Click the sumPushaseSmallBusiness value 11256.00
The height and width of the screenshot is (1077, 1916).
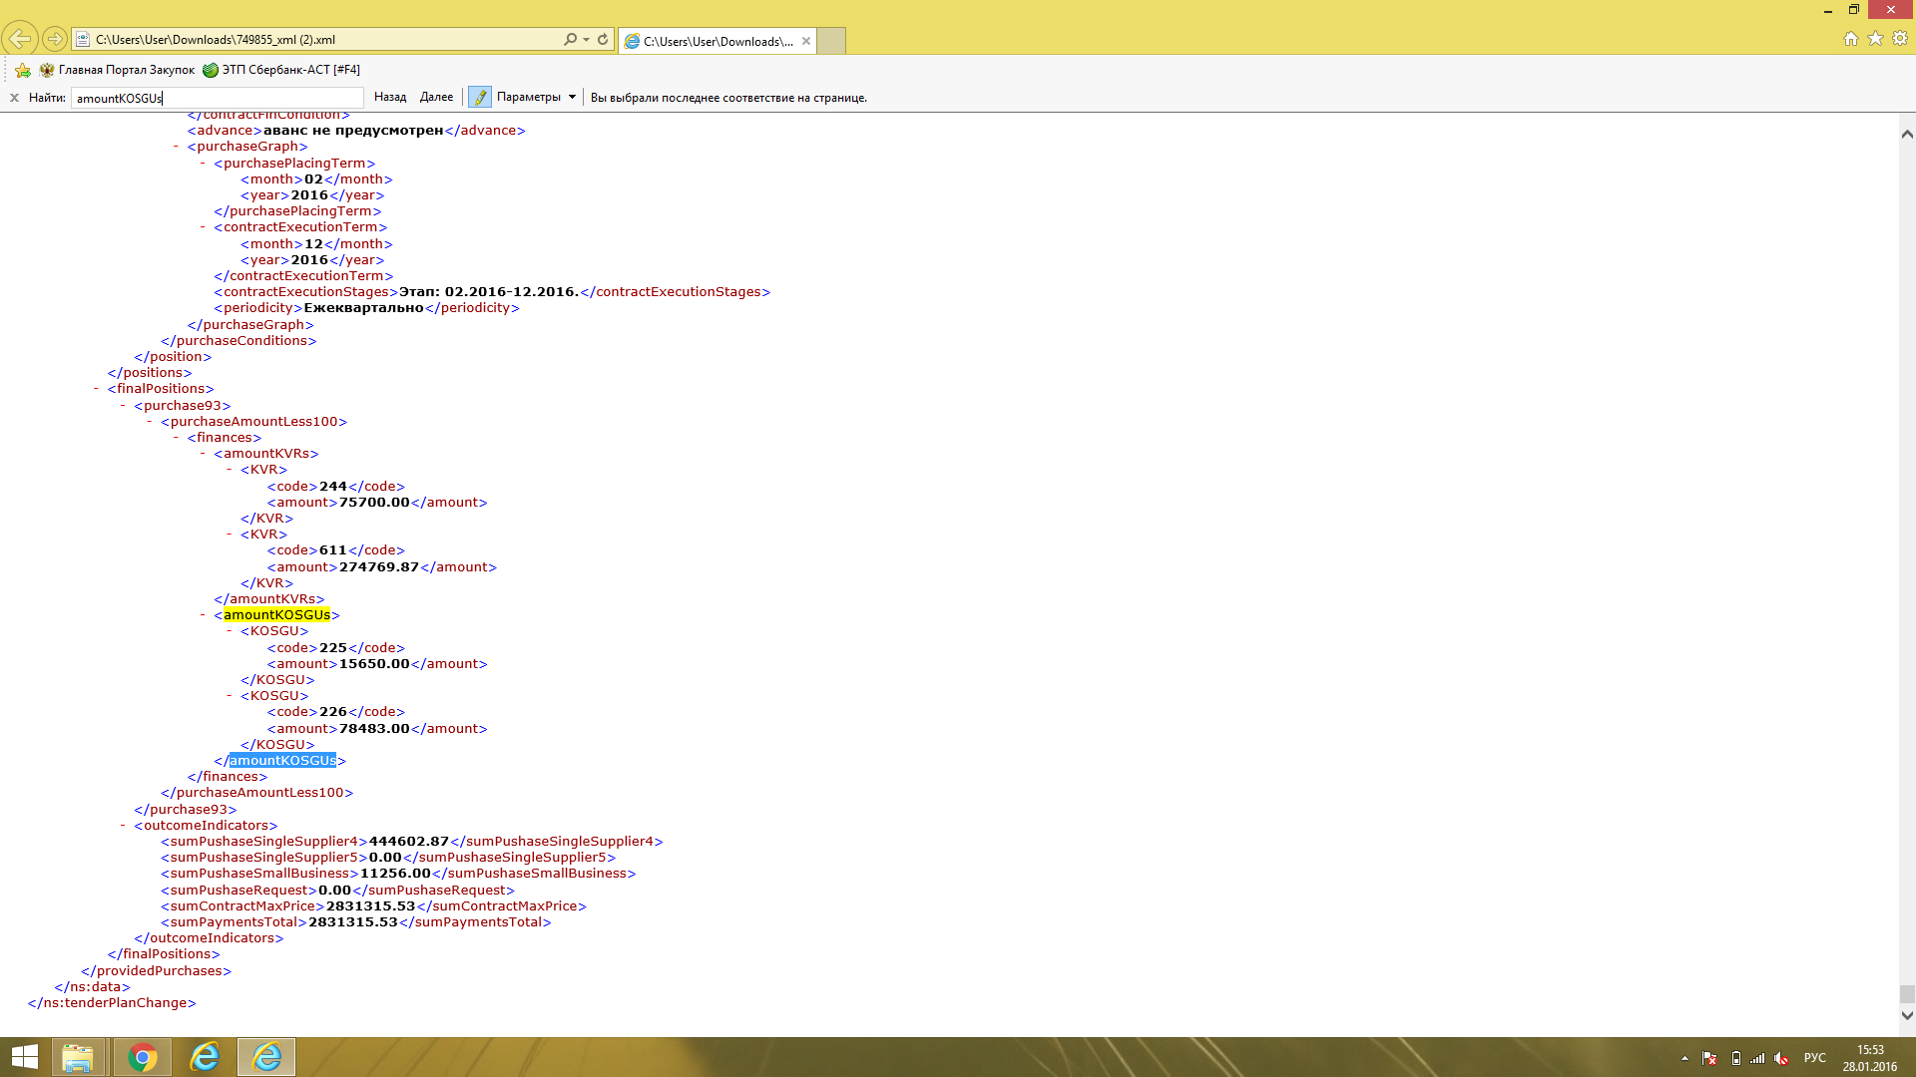tap(395, 874)
